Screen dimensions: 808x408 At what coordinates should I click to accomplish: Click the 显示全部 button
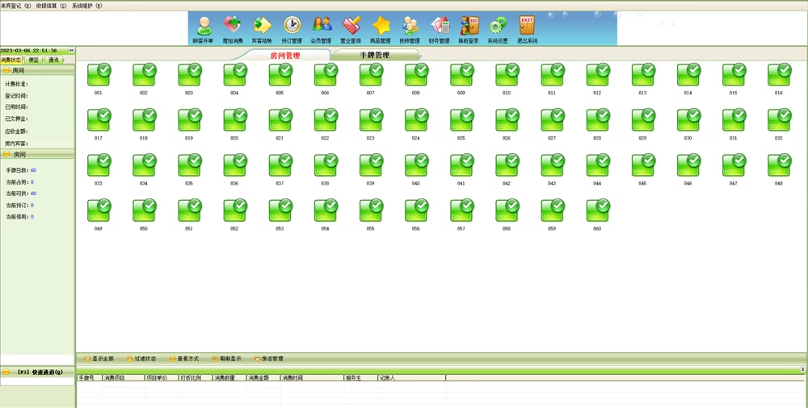click(x=99, y=359)
